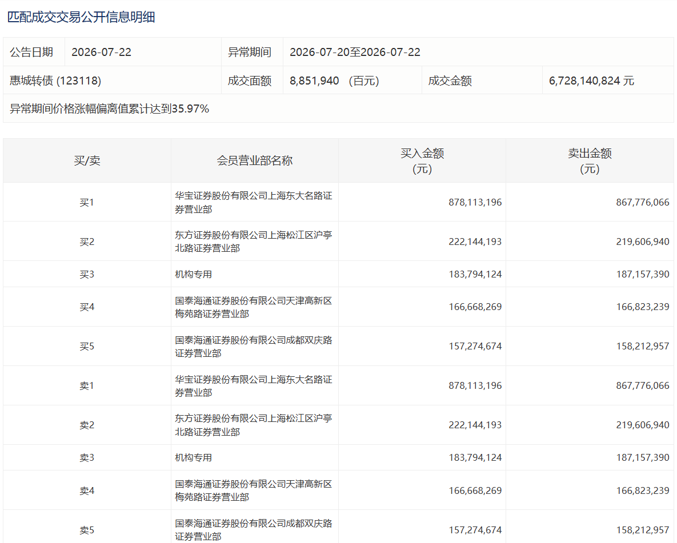Image resolution: width=677 pixels, height=543 pixels.
Task: Select 222,144,193 in the 买2 row
Action: point(475,242)
